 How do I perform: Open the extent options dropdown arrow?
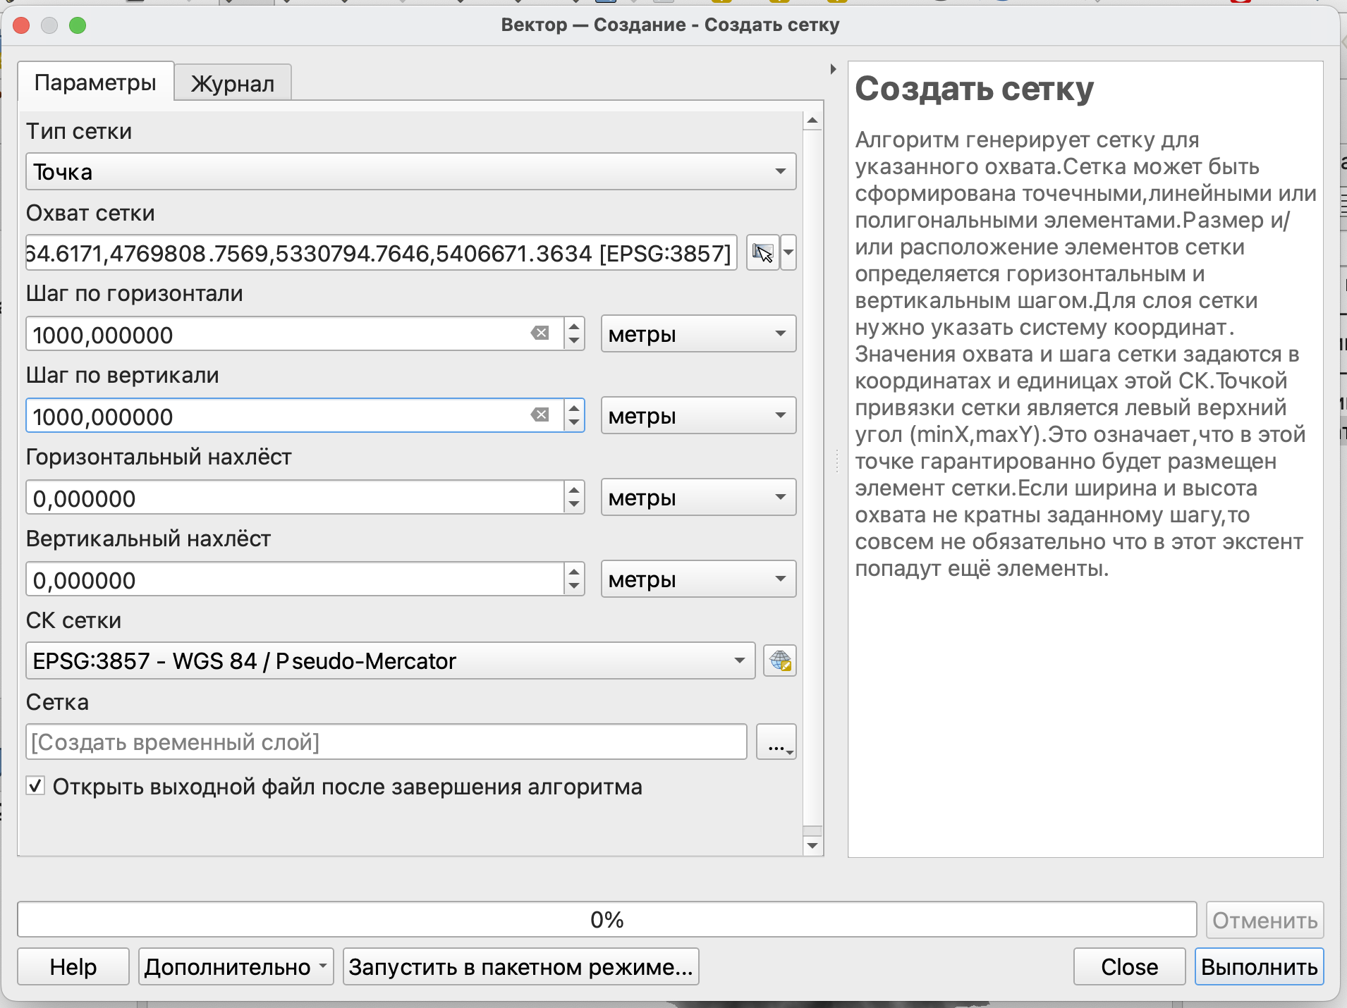[789, 252]
